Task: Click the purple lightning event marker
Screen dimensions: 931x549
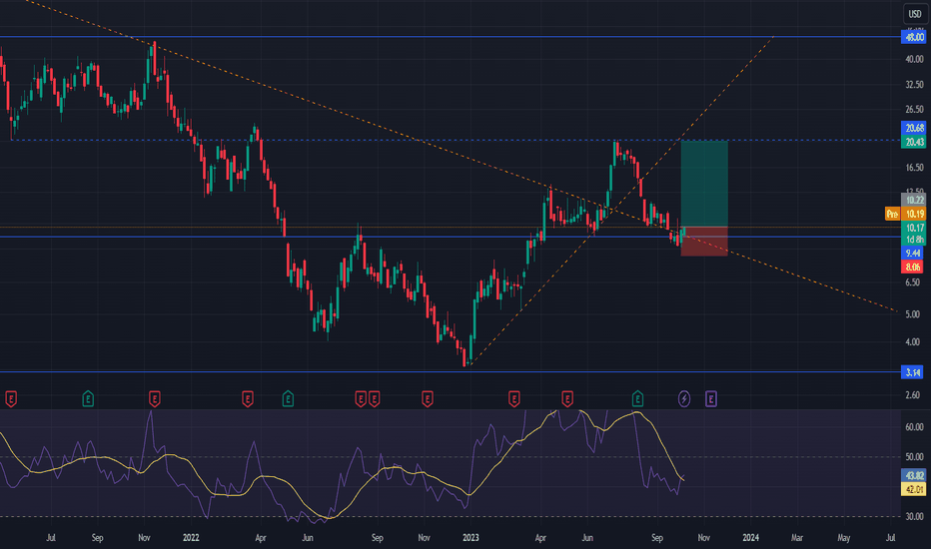Action: pyautogui.click(x=684, y=399)
